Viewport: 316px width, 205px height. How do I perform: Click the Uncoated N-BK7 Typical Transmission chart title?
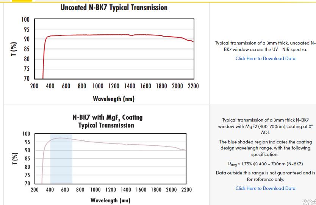tap(114, 8)
